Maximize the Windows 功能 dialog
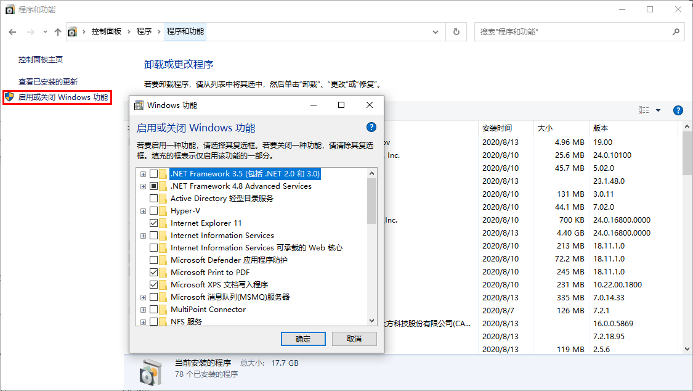This screenshot has width=693, height=391. click(341, 105)
